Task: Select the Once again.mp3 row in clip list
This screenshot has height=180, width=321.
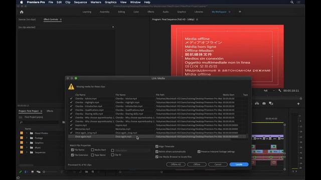Action: [x=157, y=136]
